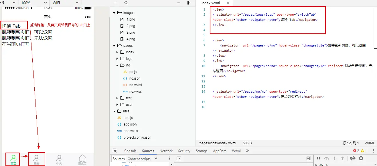Select the Content scripts sub-tab

[139, 159]
